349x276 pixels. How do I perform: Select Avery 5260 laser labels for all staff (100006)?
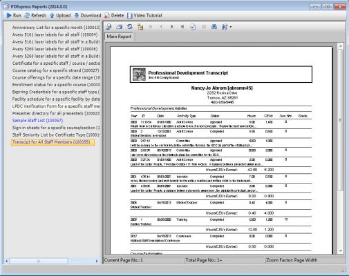55,49
